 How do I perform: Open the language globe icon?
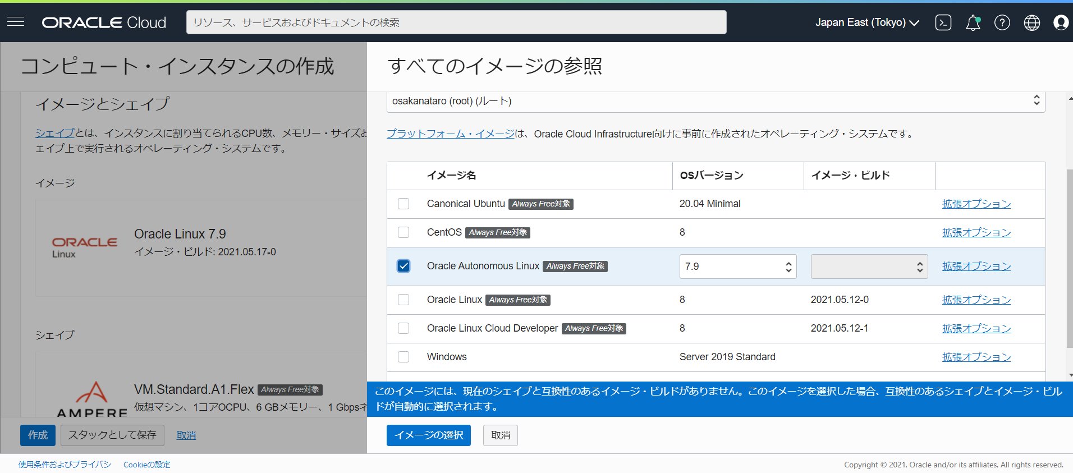[1032, 22]
